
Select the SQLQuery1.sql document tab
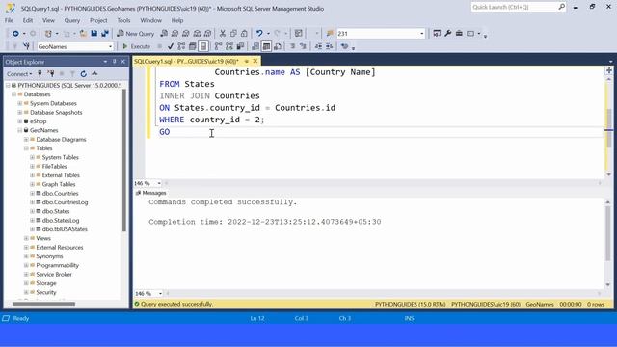tap(186, 62)
